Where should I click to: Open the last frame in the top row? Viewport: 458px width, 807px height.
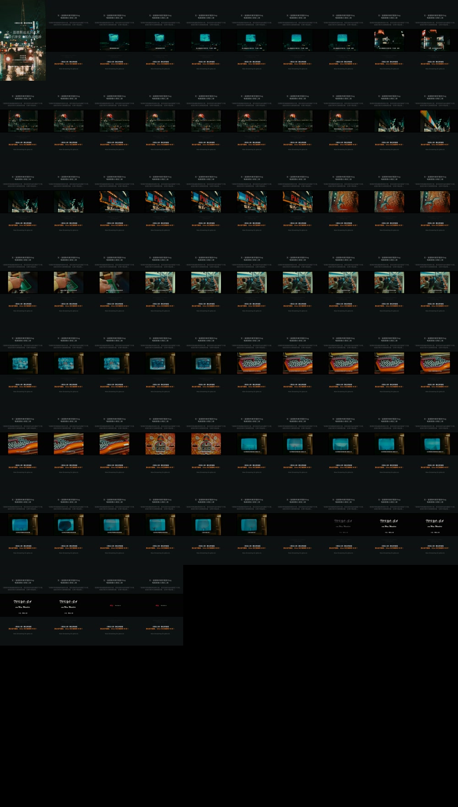coord(435,40)
